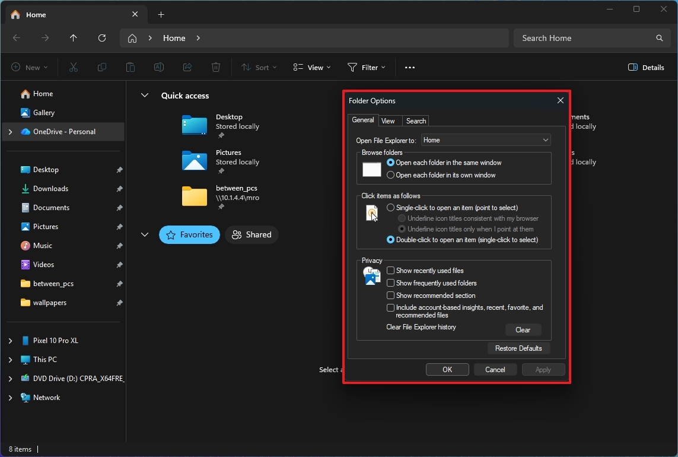Viewport: 678px width, 457px height.
Task: Open the Open File Explorer to dropdown
Action: [485, 139]
